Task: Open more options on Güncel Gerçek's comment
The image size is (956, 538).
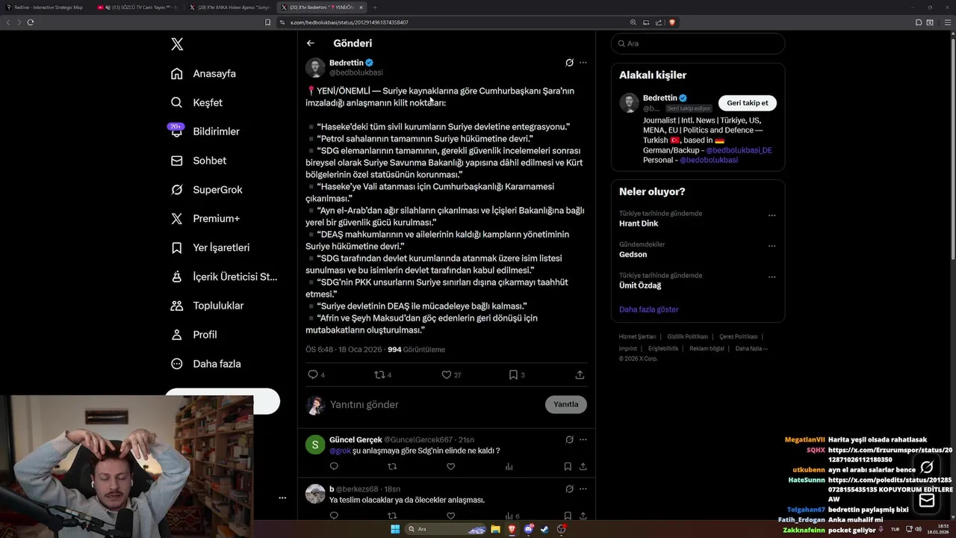Action: click(583, 439)
